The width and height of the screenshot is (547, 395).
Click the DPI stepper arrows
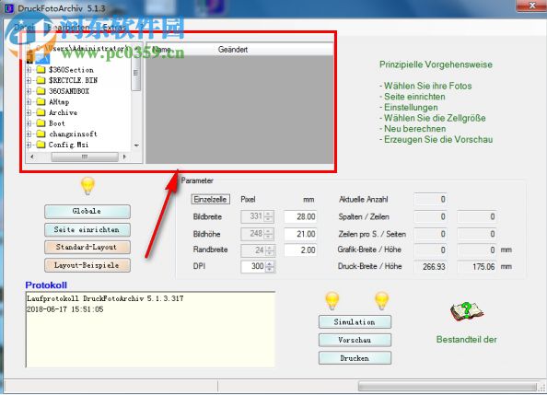tap(269, 267)
